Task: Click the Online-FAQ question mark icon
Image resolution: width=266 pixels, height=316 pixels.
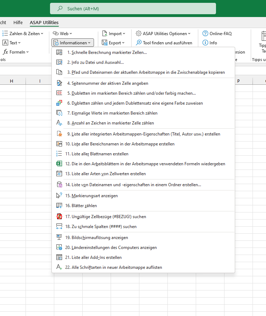Action: click(205, 33)
